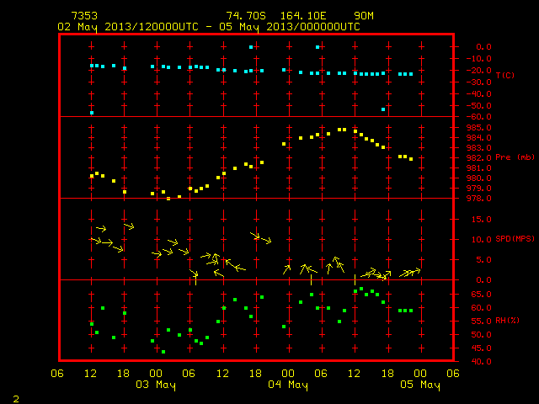Click the number 2 in bottom-left corner

click(x=16, y=399)
